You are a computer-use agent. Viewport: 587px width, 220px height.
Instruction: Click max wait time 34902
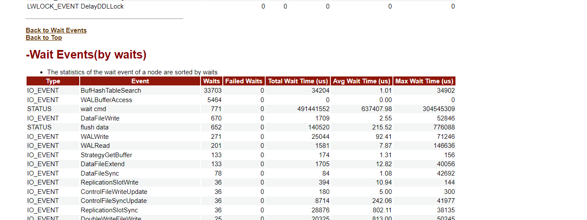446,91
